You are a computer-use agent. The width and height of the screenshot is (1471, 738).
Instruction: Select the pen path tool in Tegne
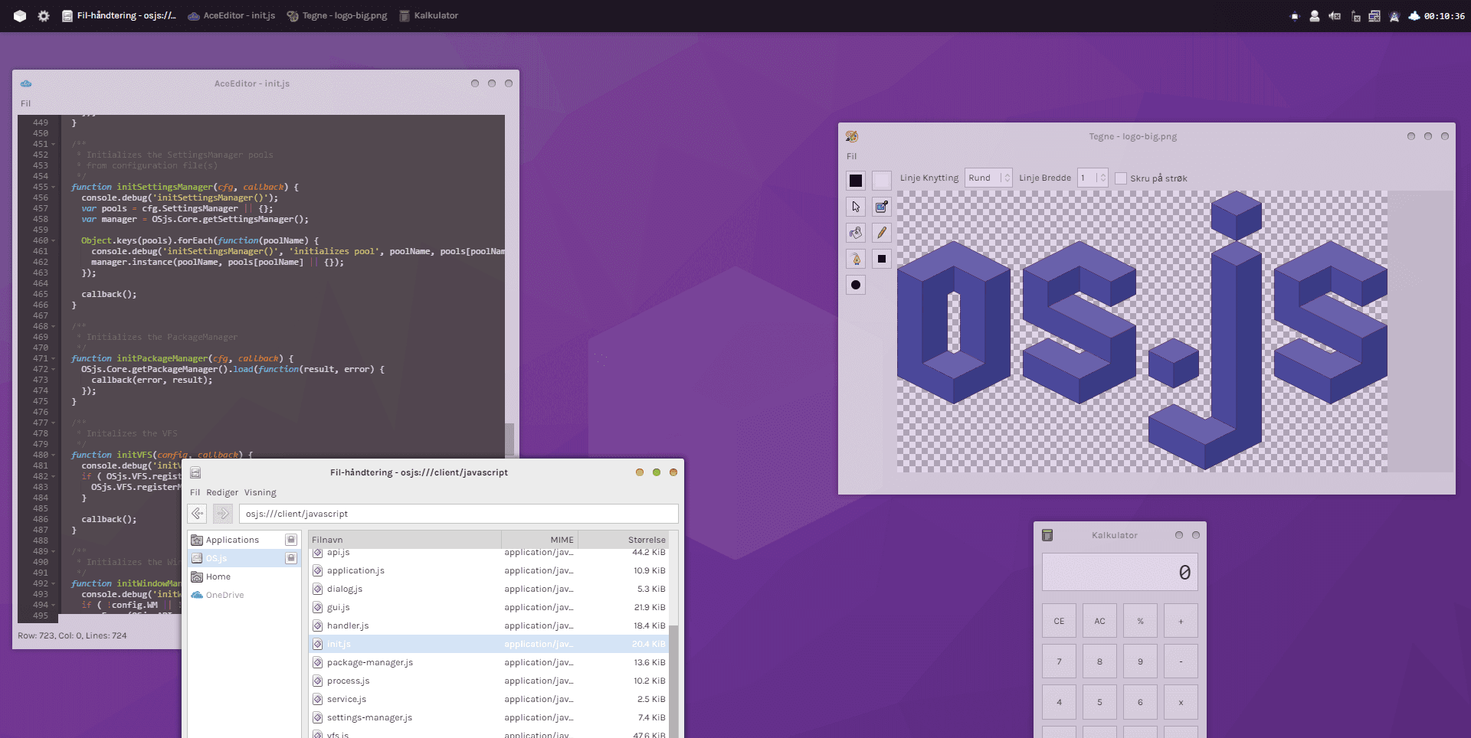click(x=856, y=259)
